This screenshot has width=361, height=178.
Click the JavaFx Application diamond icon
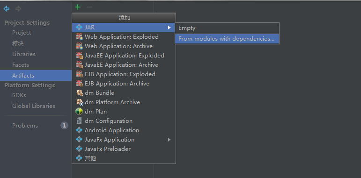[x=79, y=140]
